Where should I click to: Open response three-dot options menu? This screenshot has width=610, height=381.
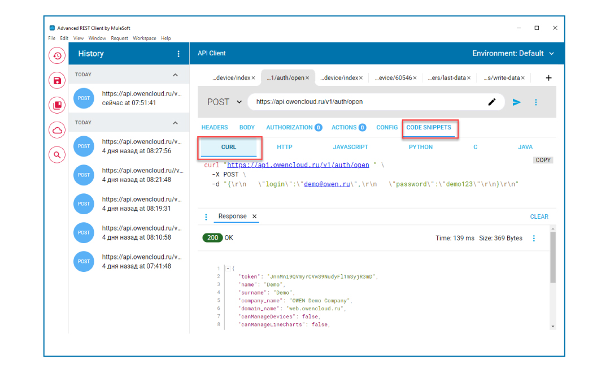tap(534, 239)
